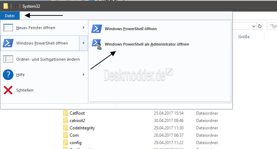
Task: Click date 25.04.2017 15:54 of CatRoot
Action: click(x=169, y=113)
